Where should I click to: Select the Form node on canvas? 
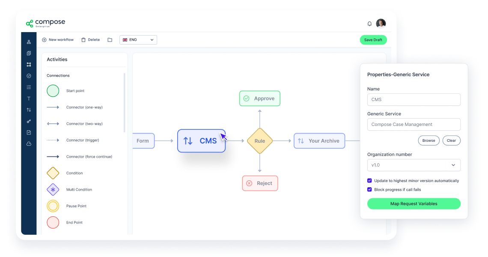[143, 141]
